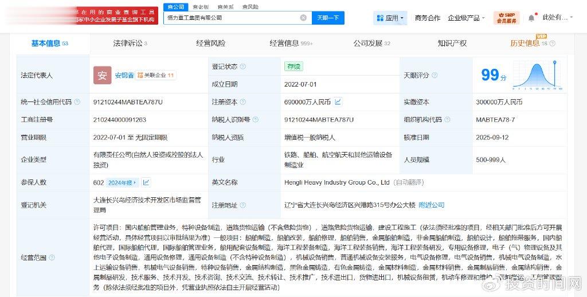The width and height of the screenshot is (587, 297).
Task: Select the 查公司 search tab
Action: click(175, 7)
